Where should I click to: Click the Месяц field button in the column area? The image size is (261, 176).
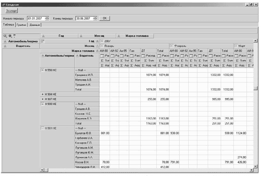tap(97, 36)
